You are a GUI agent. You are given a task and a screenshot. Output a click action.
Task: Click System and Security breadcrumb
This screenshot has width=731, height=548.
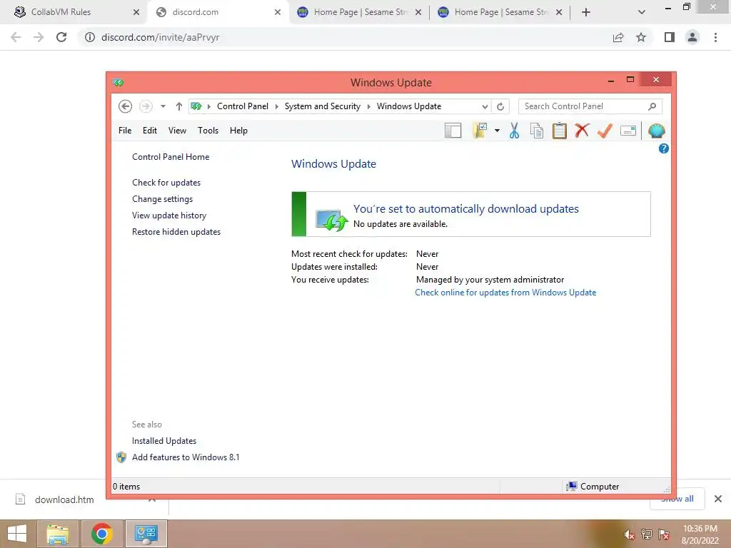click(323, 106)
